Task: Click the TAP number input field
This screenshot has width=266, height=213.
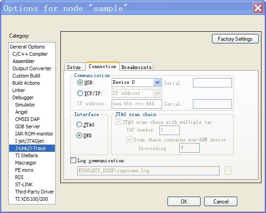Action: point(169,130)
